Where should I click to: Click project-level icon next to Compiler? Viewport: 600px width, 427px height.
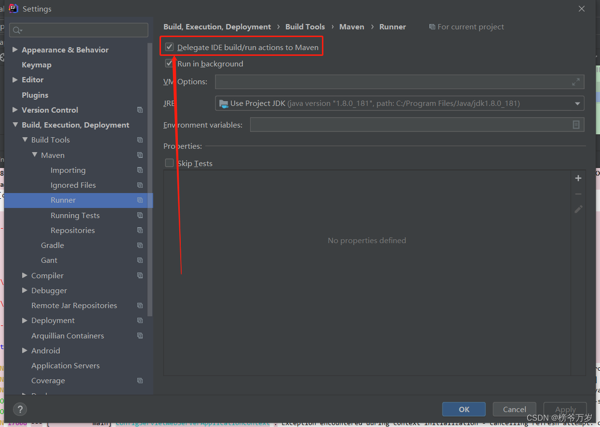pos(140,275)
